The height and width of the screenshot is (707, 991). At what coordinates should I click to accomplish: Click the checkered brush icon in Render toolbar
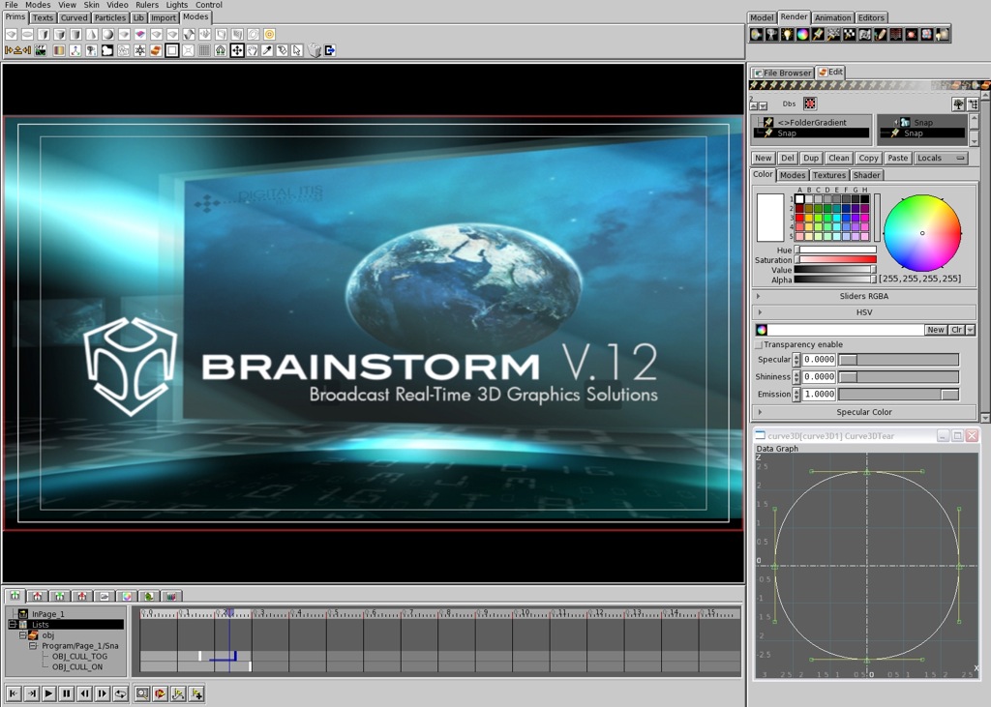[850, 35]
